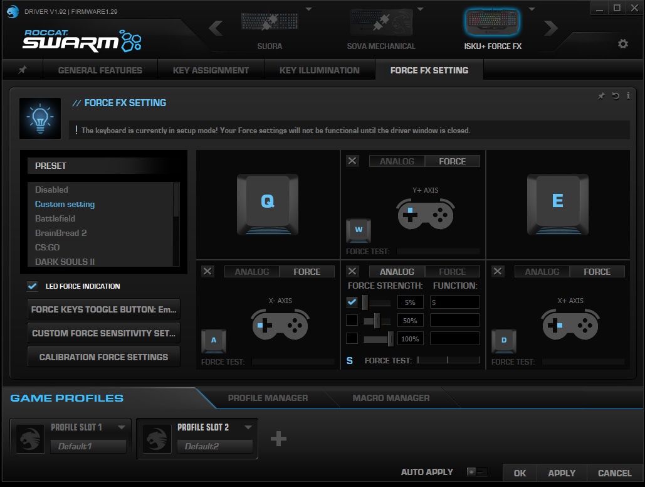
Task: Click the light bulb tip icon
Action: point(40,118)
